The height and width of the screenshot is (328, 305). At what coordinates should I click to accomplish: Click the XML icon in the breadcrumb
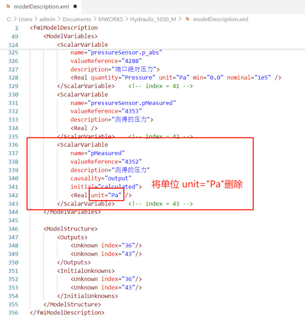188,19
